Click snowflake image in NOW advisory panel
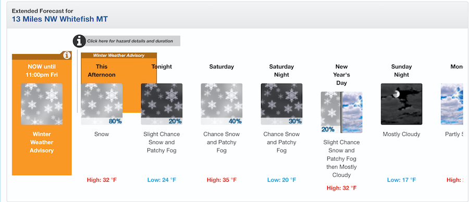This screenshot has width=469, height=202. click(42, 104)
